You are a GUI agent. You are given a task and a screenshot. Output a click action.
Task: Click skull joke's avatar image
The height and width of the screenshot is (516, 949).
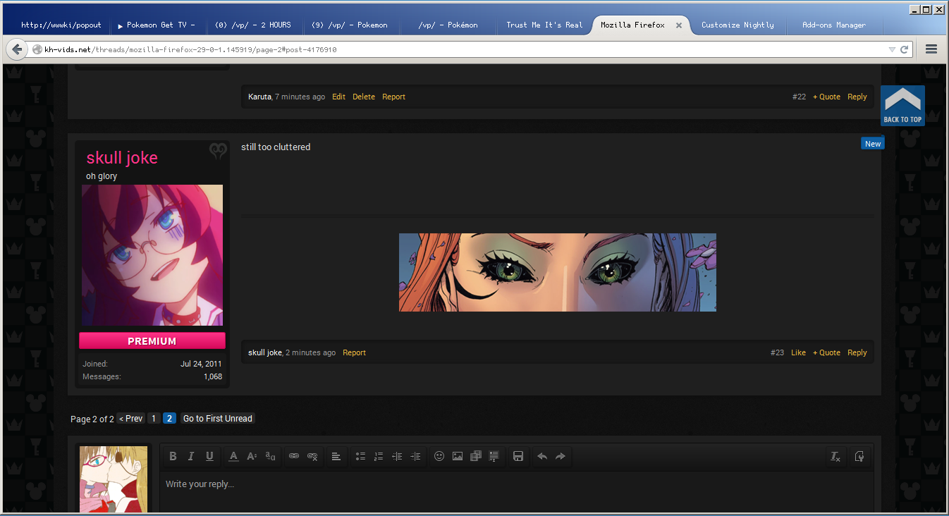point(152,255)
